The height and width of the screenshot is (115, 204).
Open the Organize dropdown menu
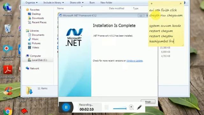tap(31, 3)
